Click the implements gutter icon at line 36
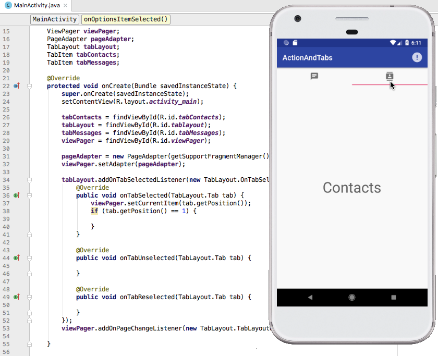This screenshot has height=356, width=438. (x=17, y=195)
